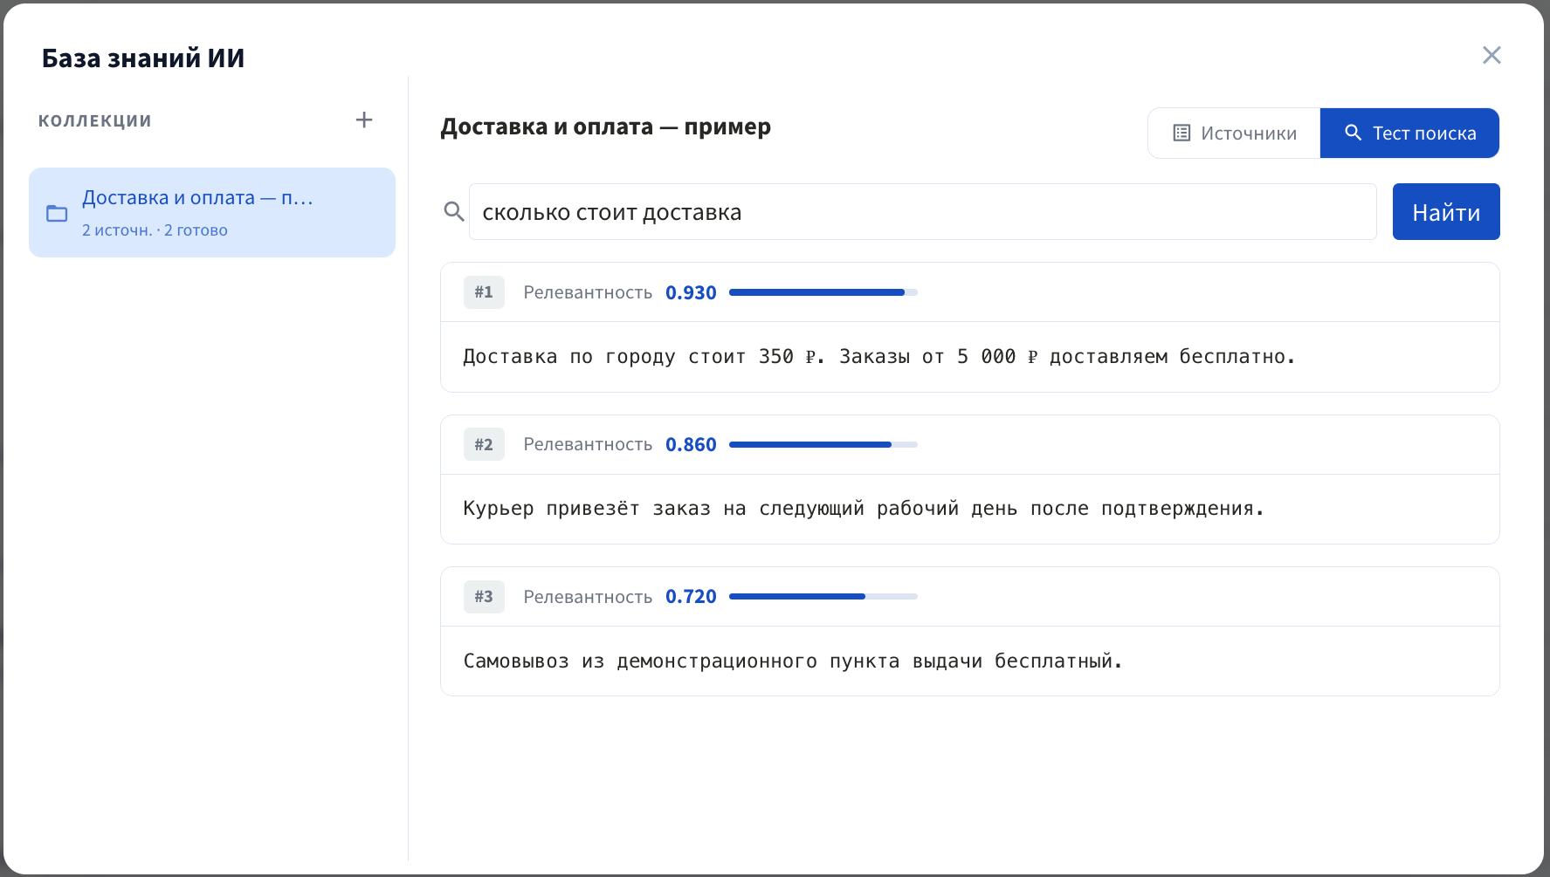Click the magnifier icon beside the search field
The height and width of the screenshot is (877, 1550).
point(453,211)
